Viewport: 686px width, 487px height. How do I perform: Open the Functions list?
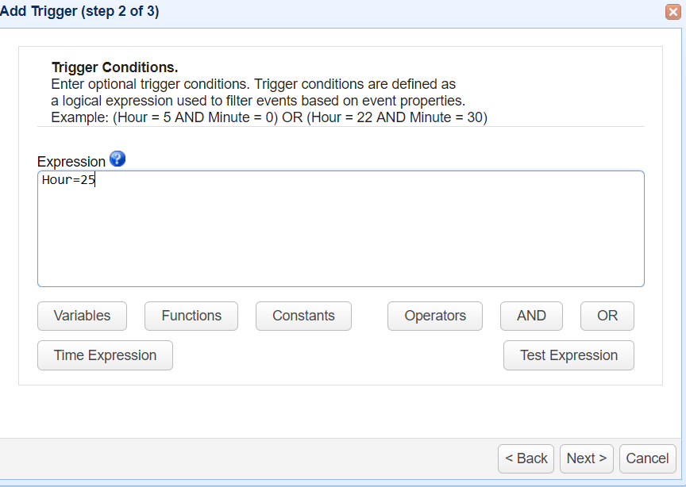coord(191,316)
